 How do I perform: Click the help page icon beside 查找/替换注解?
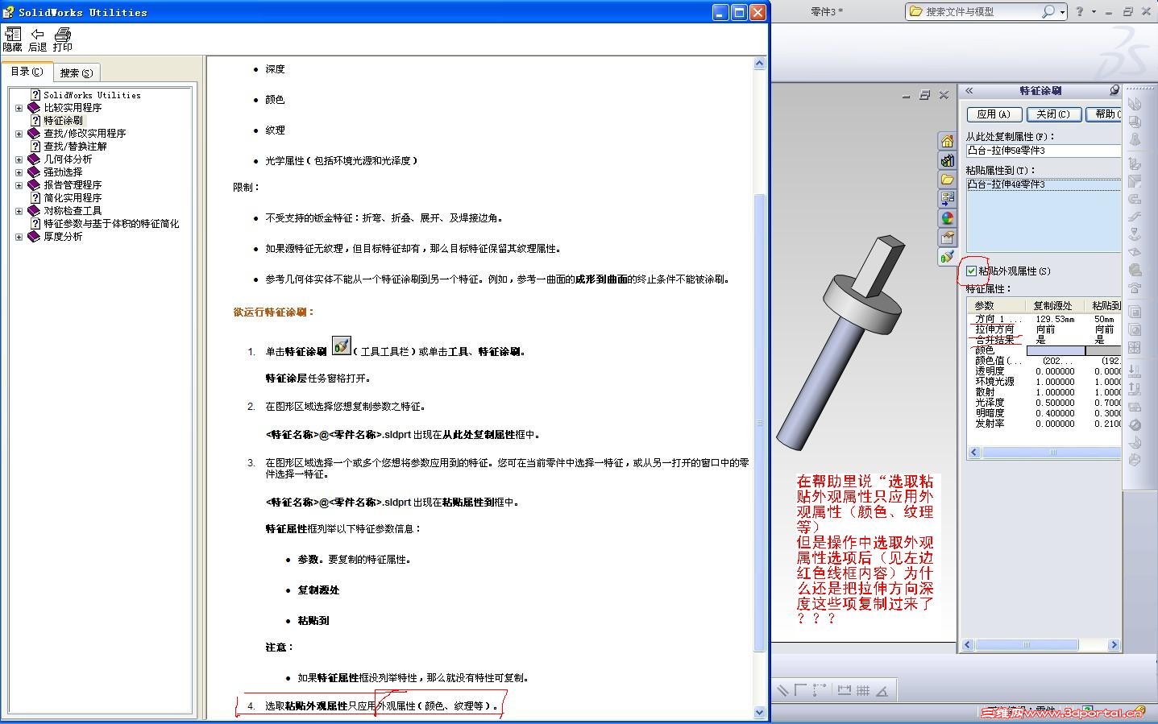[x=35, y=147]
